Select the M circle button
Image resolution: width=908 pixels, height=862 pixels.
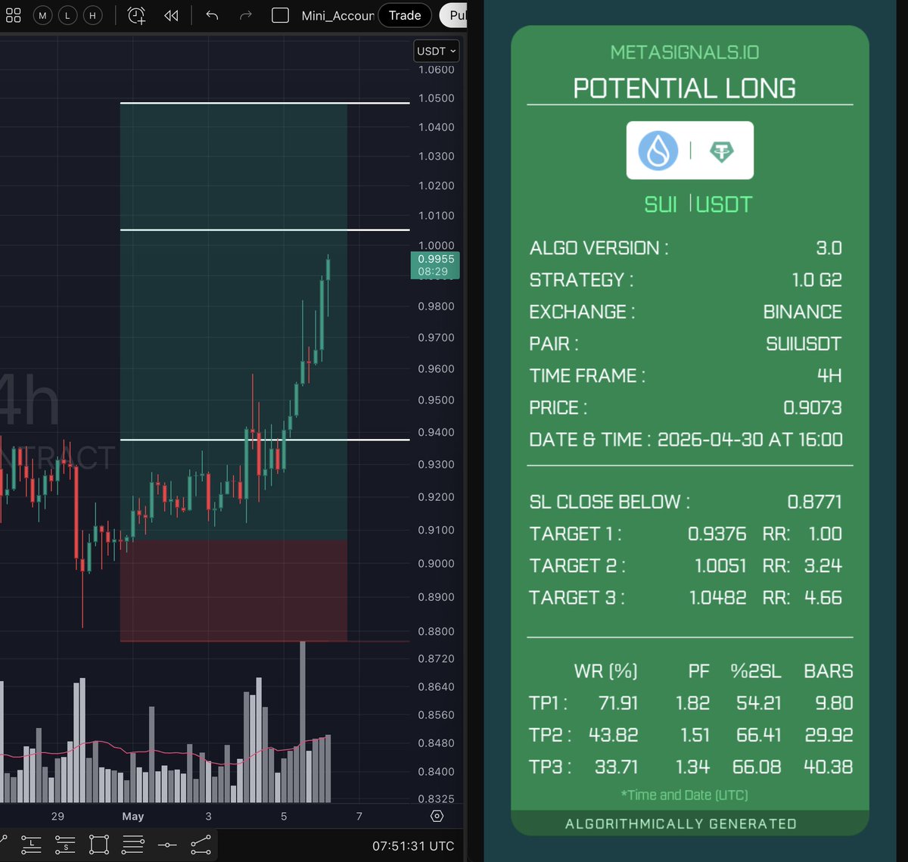point(43,15)
